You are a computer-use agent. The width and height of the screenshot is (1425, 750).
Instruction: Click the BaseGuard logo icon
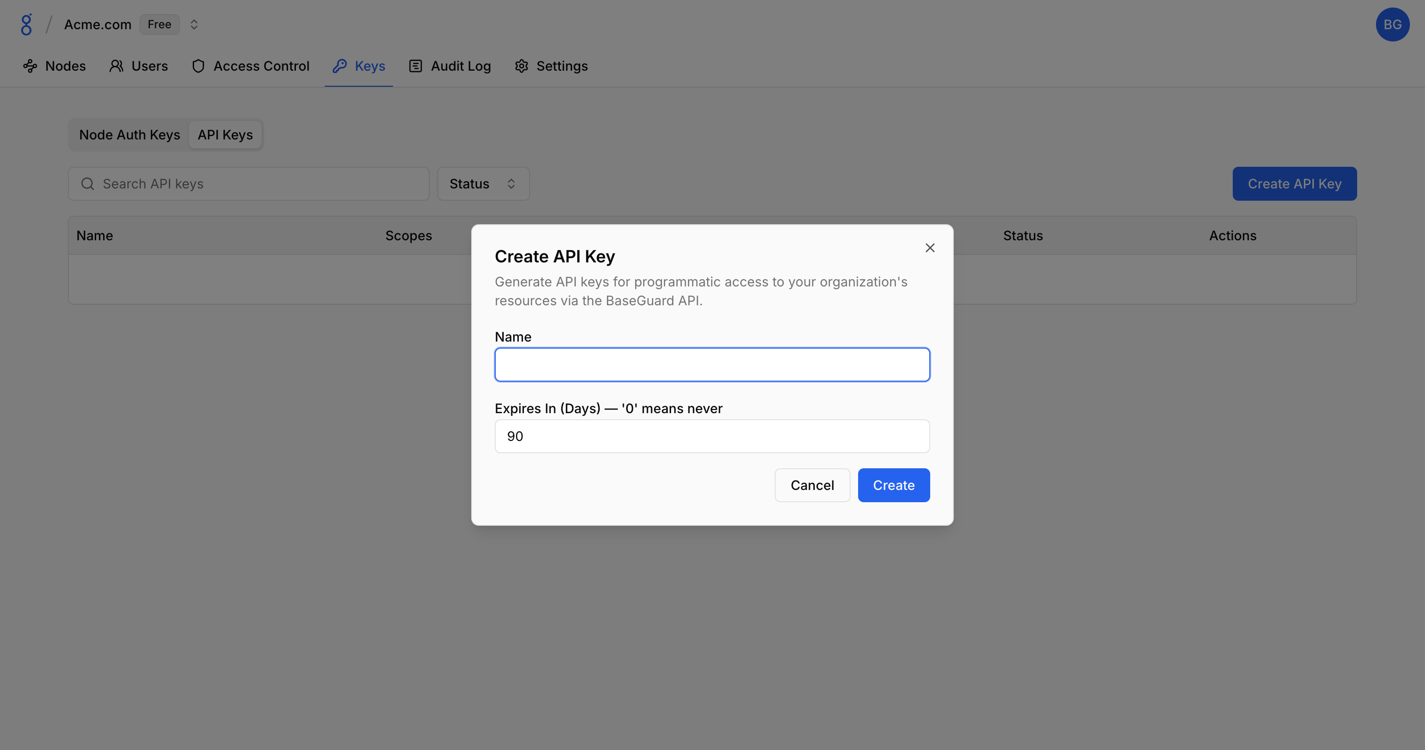[26, 25]
